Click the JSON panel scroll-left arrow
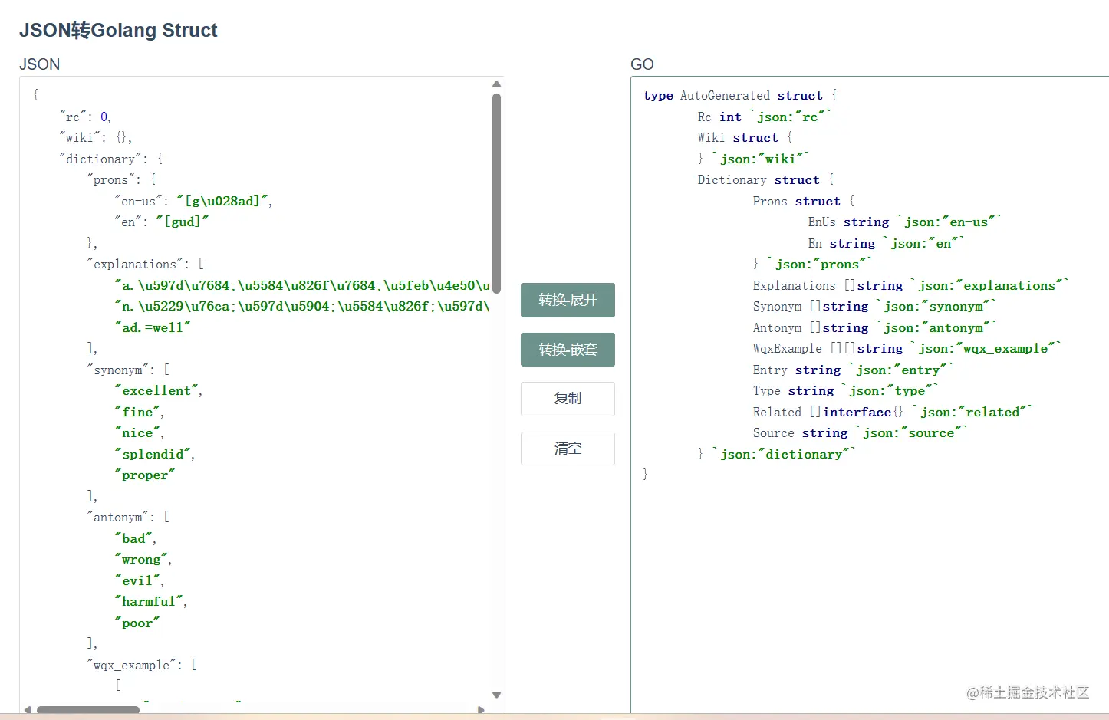This screenshot has height=720, width=1109. click(x=28, y=710)
